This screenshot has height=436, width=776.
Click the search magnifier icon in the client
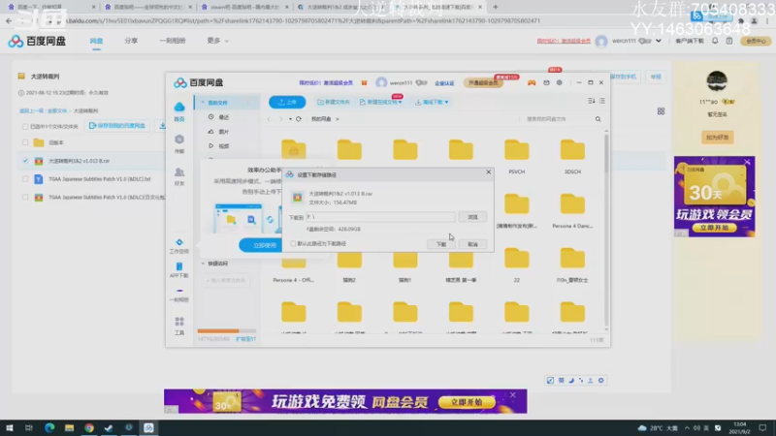598,119
